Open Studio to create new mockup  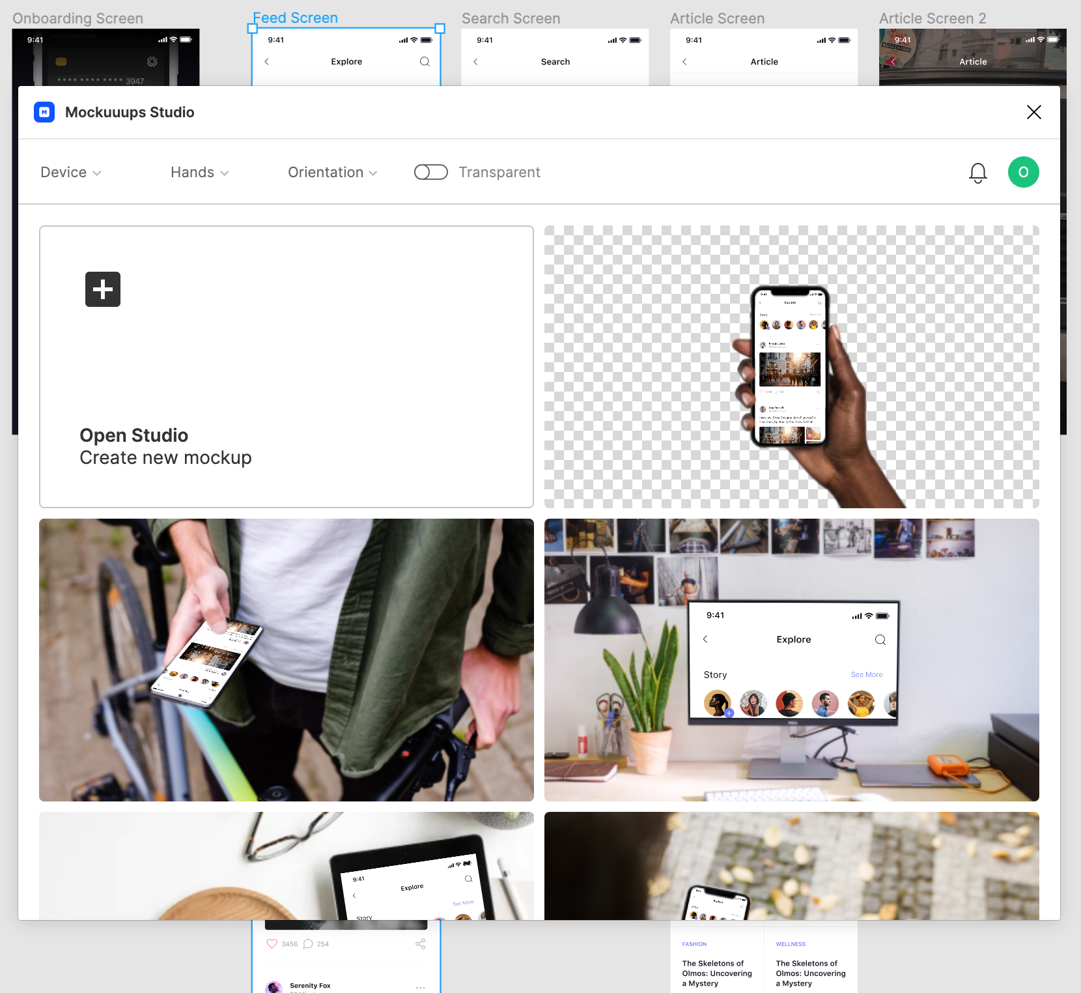[x=287, y=367]
